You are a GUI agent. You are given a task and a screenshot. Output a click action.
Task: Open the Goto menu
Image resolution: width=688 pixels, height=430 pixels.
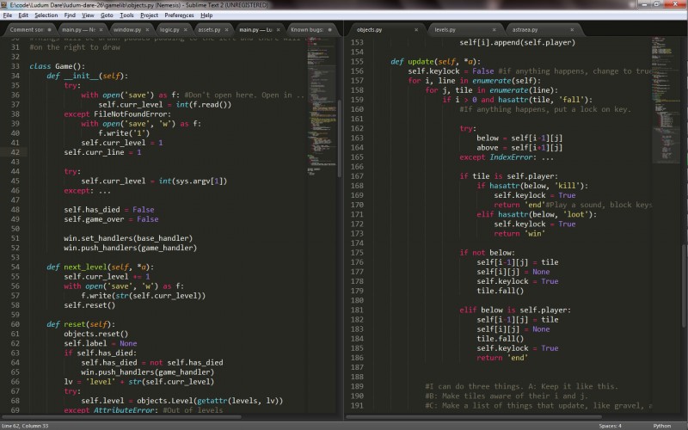coord(107,15)
